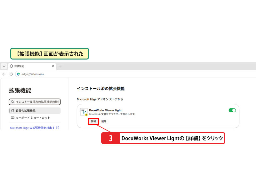
Task: Select 自分の拡張機能 in sidebar
Action: 35,110
